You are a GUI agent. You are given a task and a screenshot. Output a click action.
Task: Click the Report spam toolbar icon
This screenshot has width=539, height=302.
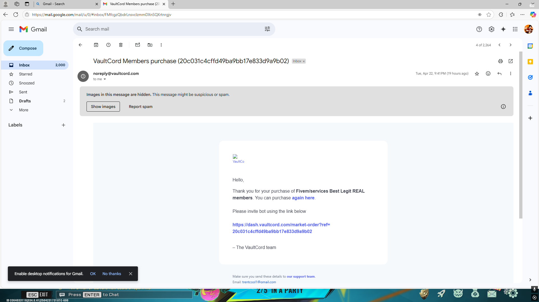108,45
